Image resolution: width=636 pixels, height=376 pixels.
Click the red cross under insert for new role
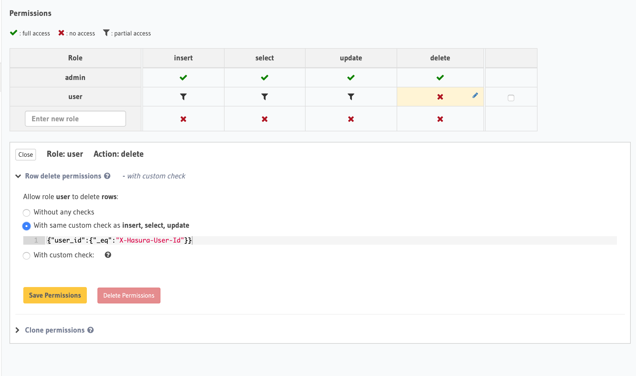183,119
